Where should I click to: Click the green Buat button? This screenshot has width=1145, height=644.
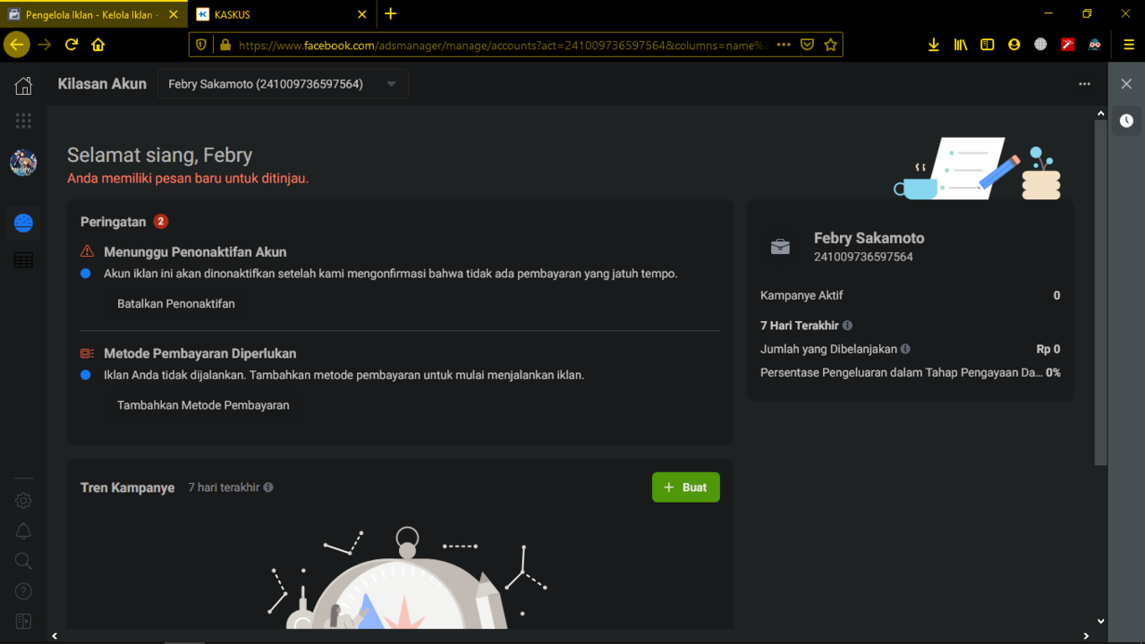coord(685,487)
